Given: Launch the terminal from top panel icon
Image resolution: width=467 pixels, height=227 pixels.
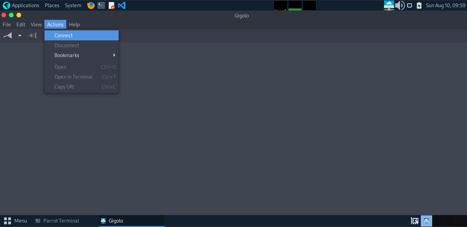Looking at the screenshot, I should tap(101, 5).
